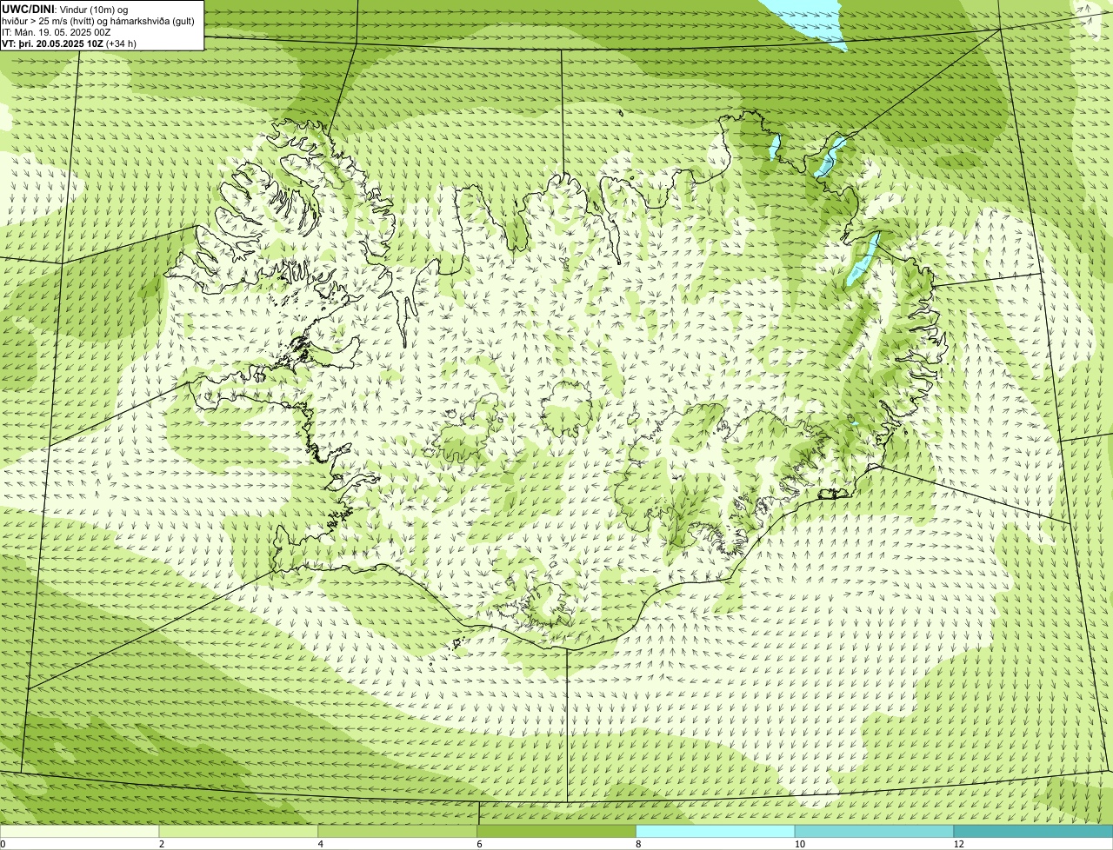Select the 4–6 m/s green colorbar segment
Viewport: 1113px width, 850px height.
(398, 831)
